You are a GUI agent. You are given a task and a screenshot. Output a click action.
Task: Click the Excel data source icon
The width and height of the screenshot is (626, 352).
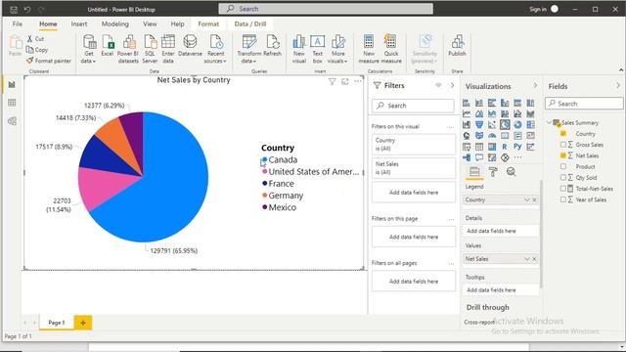pyautogui.click(x=108, y=46)
